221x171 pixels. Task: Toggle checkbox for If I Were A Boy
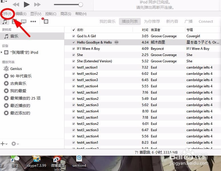pyautogui.click(x=74, y=49)
